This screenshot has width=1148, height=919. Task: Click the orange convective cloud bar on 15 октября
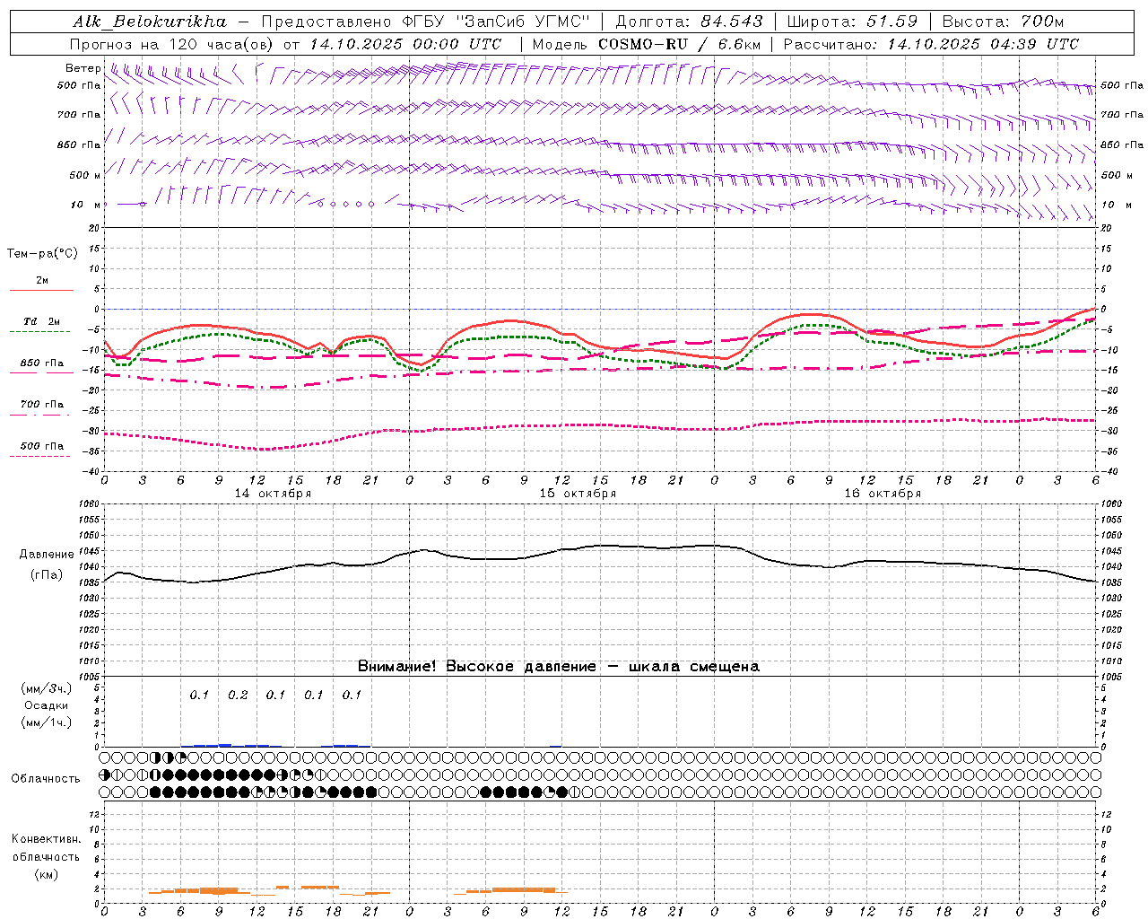click(523, 889)
